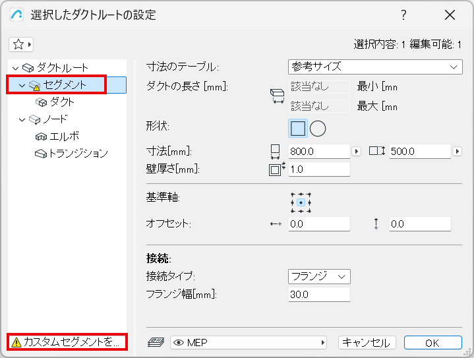The image size is (474, 358).
Task: Click the wall thickness icon
Action: (277, 169)
